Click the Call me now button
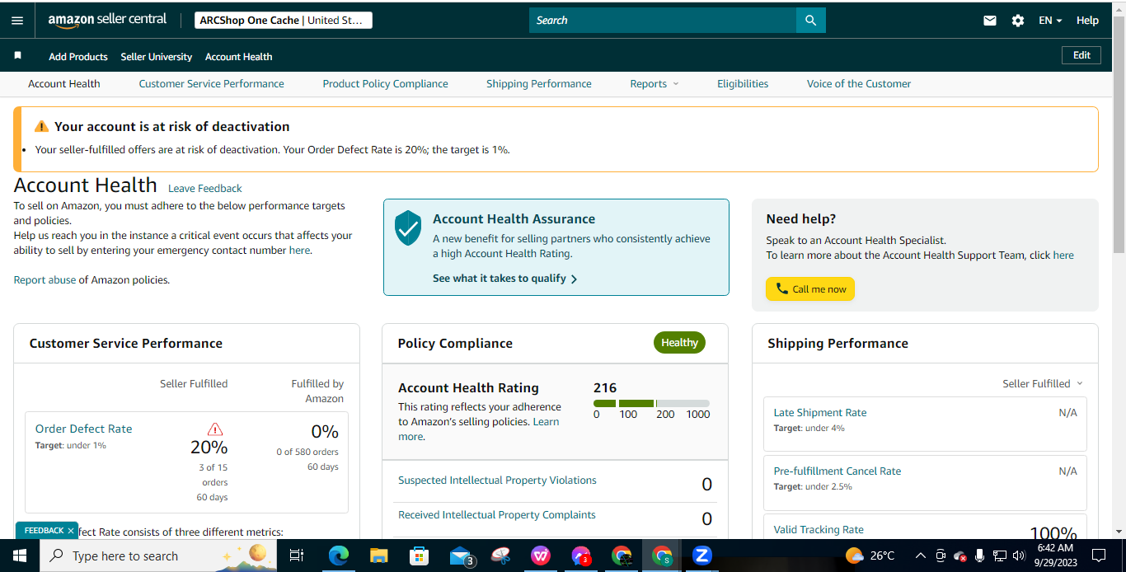The width and height of the screenshot is (1126, 572). pos(810,289)
